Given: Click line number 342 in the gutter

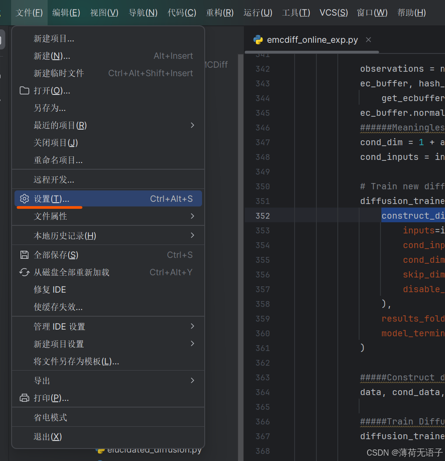Looking at the screenshot, I should click(x=263, y=69).
